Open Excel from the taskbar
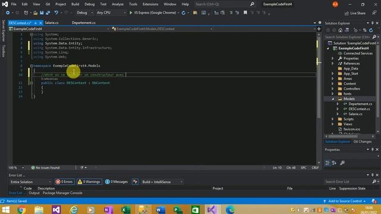The width and height of the screenshot is (381, 214). (x=126, y=209)
